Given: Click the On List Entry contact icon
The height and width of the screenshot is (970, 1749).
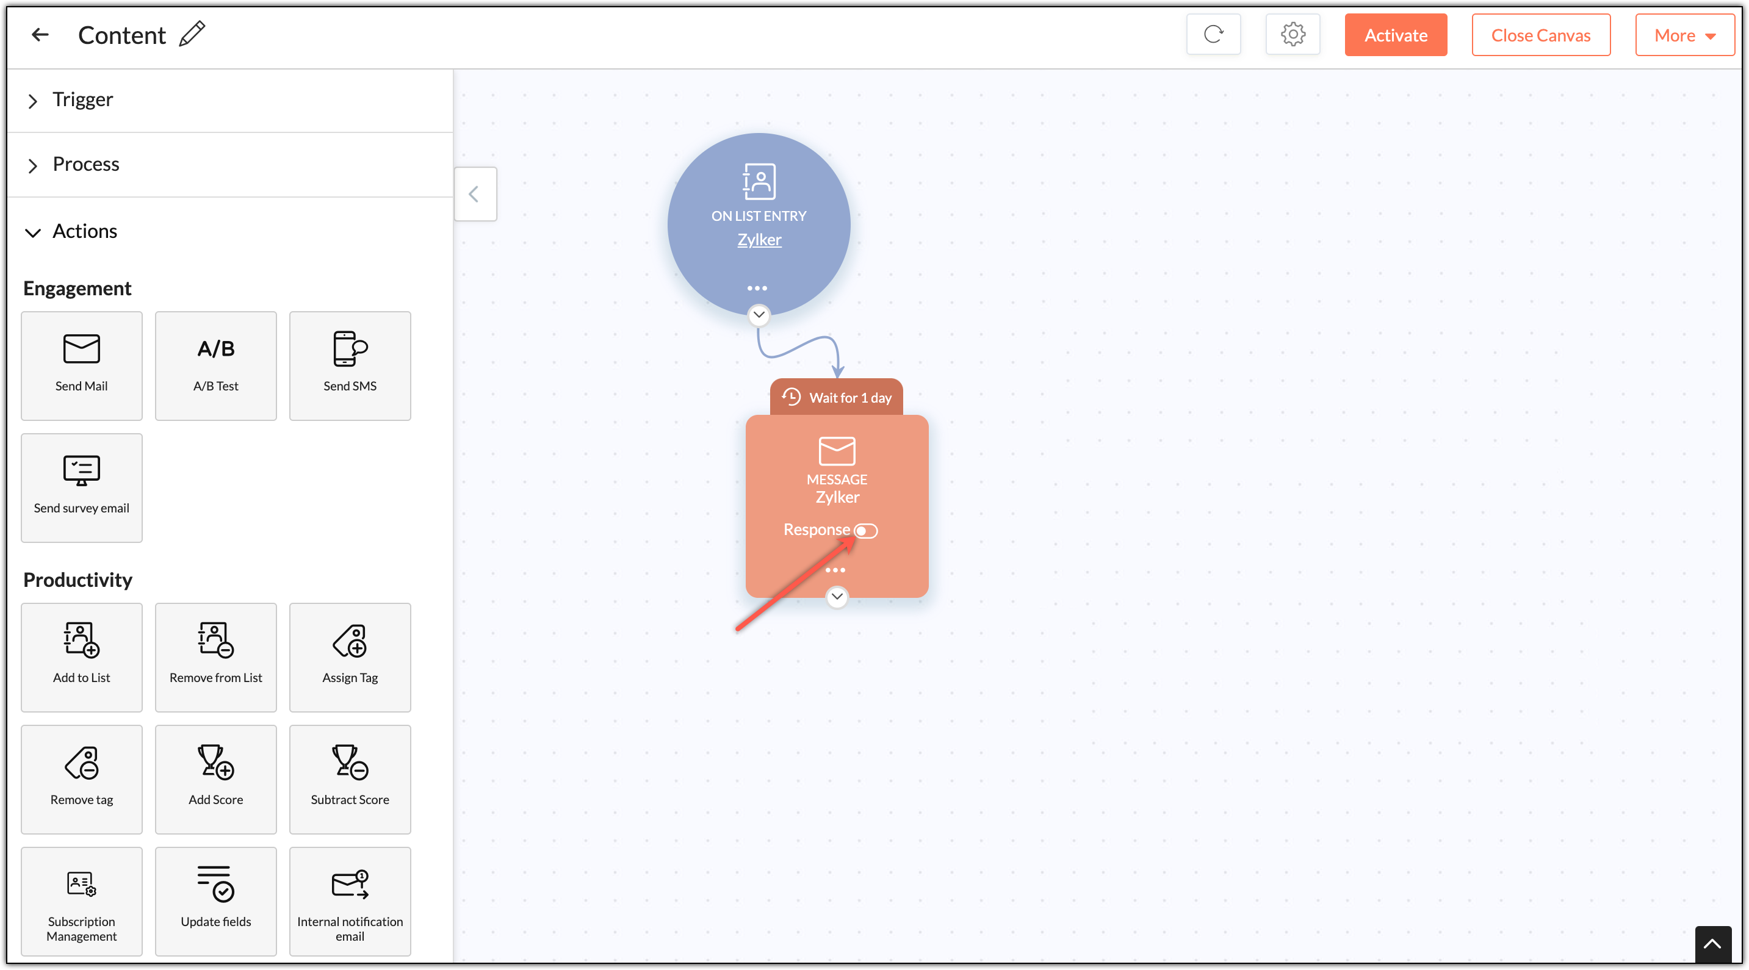Looking at the screenshot, I should click(x=759, y=181).
